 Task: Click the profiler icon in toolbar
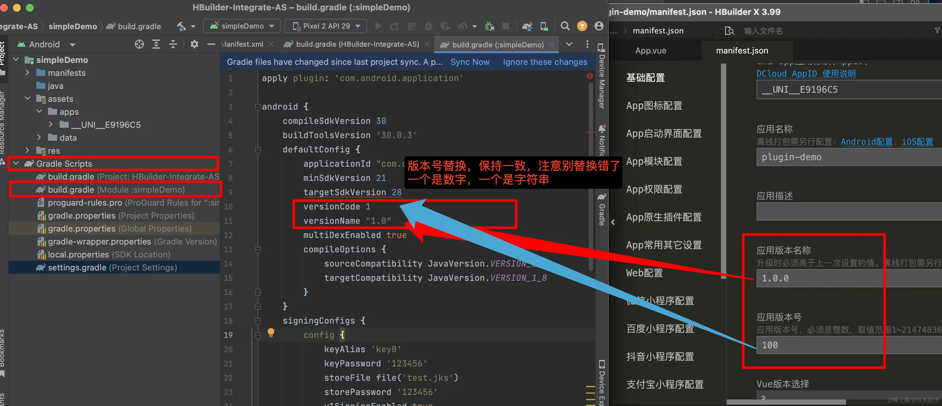click(x=463, y=26)
